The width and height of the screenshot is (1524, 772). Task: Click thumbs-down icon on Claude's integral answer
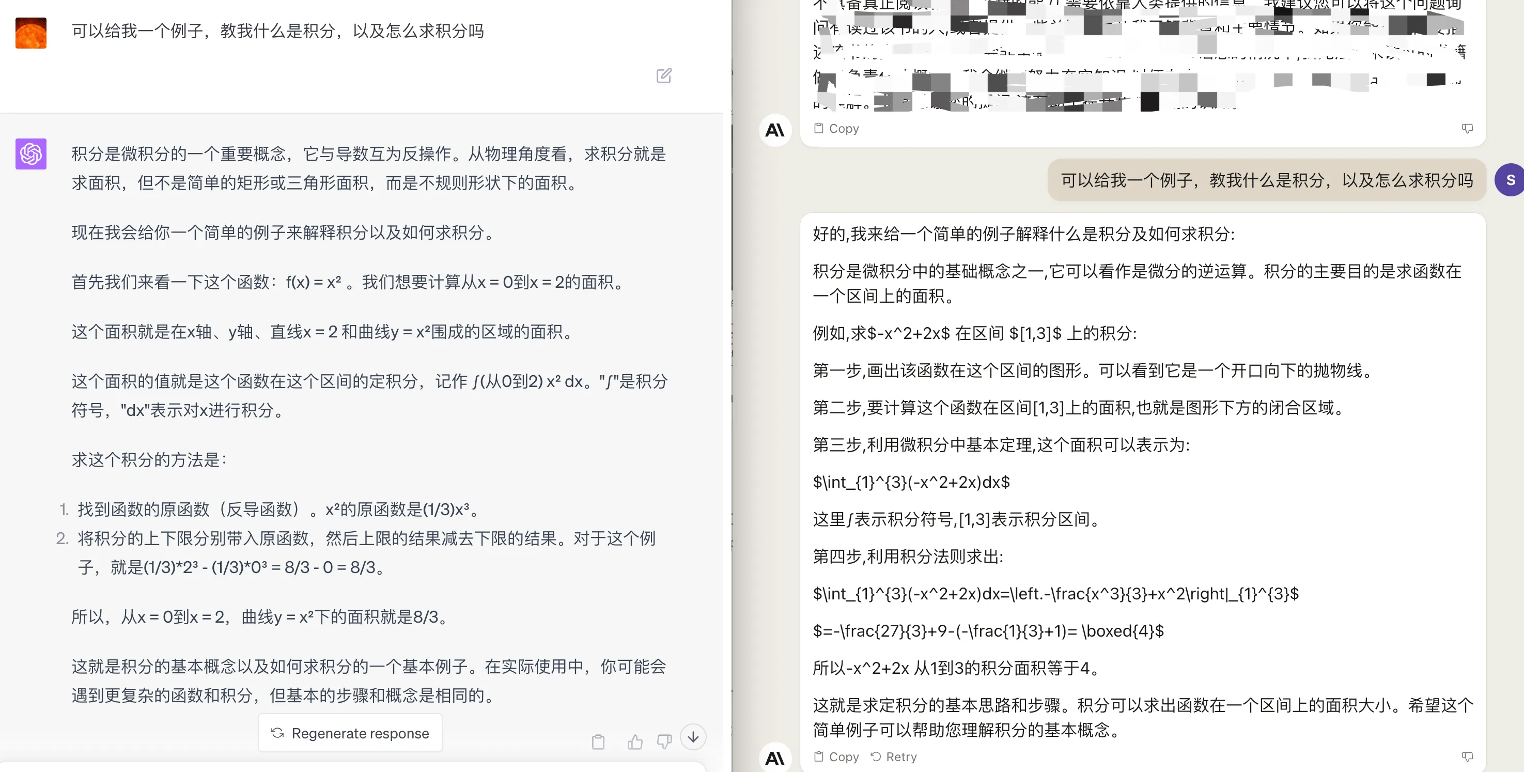(x=1467, y=756)
